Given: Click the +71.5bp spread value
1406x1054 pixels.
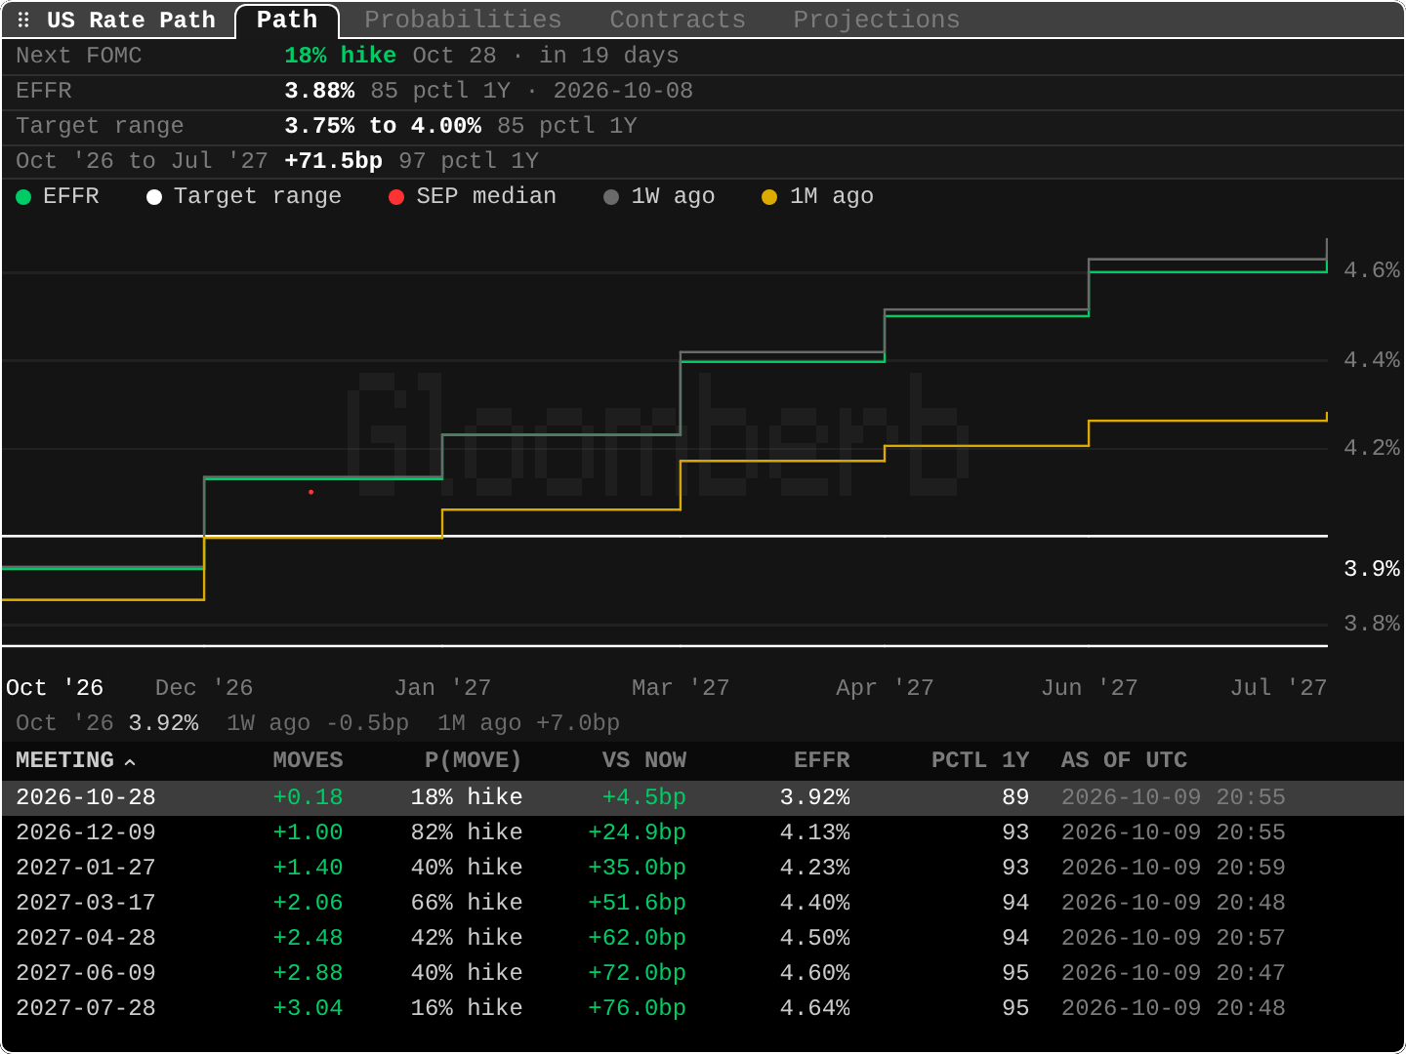Looking at the screenshot, I should (333, 161).
